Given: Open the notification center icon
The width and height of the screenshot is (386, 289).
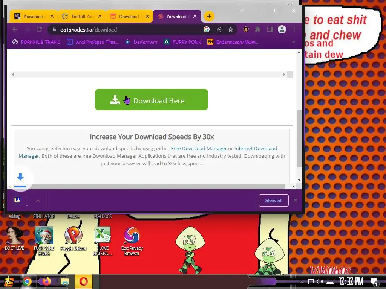Looking at the screenshot, I should 374,282.
